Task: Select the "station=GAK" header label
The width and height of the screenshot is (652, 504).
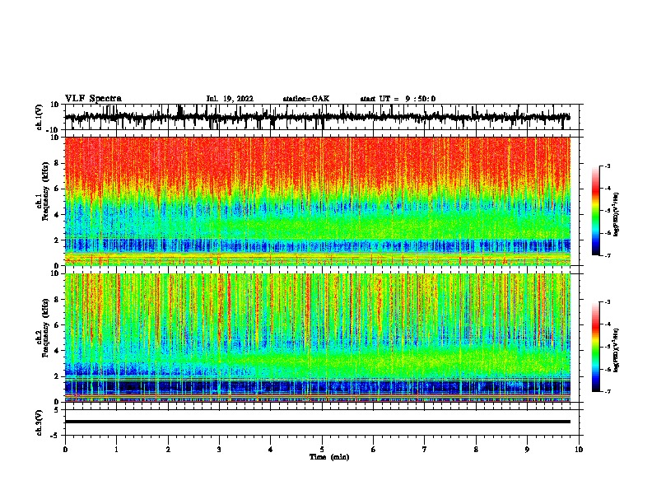Action: pyautogui.click(x=306, y=99)
